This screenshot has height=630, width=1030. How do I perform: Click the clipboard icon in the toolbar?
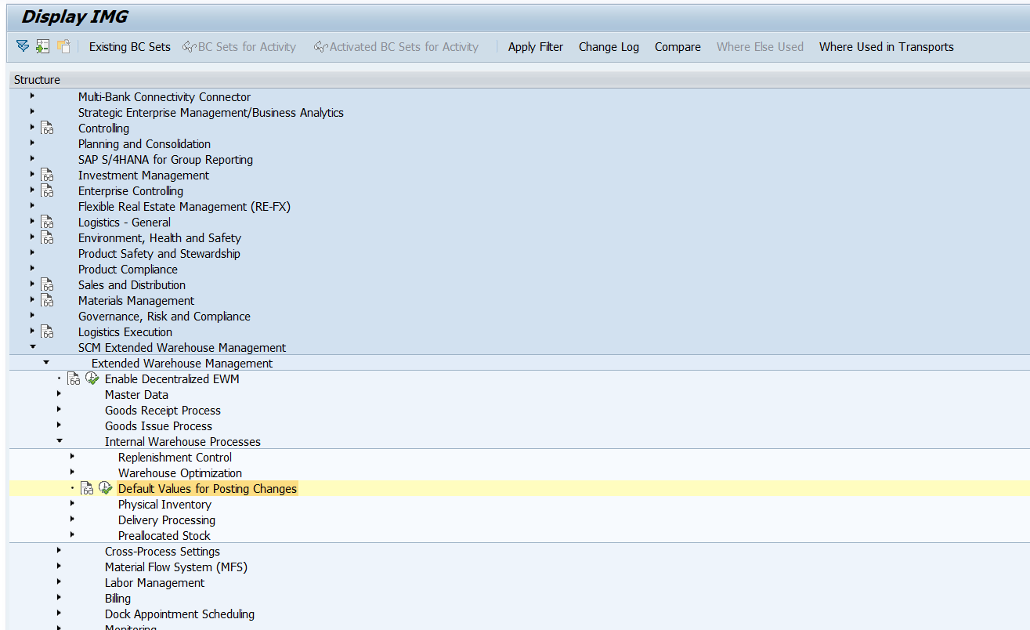(x=63, y=47)
